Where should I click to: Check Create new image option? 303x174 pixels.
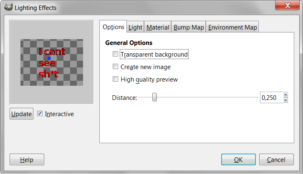[x=115, y=67]
